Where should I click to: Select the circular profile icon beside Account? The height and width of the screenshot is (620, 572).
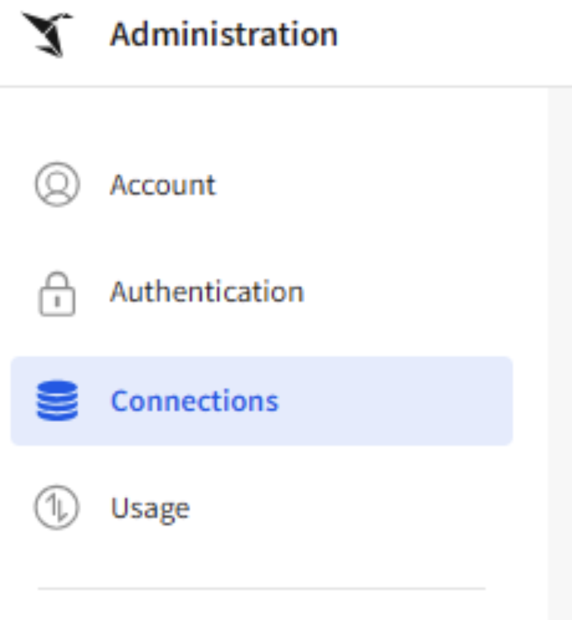pos(57,185)
